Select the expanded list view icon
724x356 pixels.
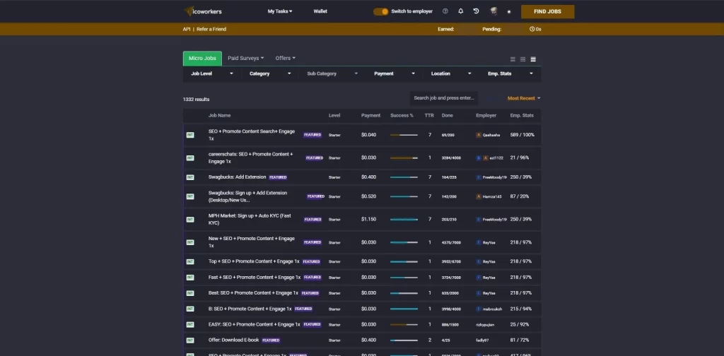pyautogui.click(x=533, y=59)
